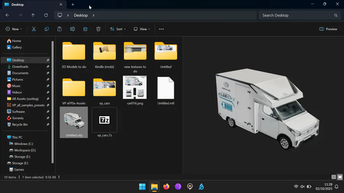This screenshot has height=193, width=344.
Task: Click the pin beside Recycle Bin
Action: point(48,124)
